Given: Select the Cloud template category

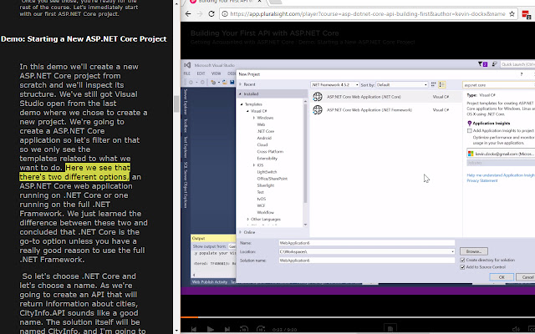Looking at the screenshot, I should point(262,144).
